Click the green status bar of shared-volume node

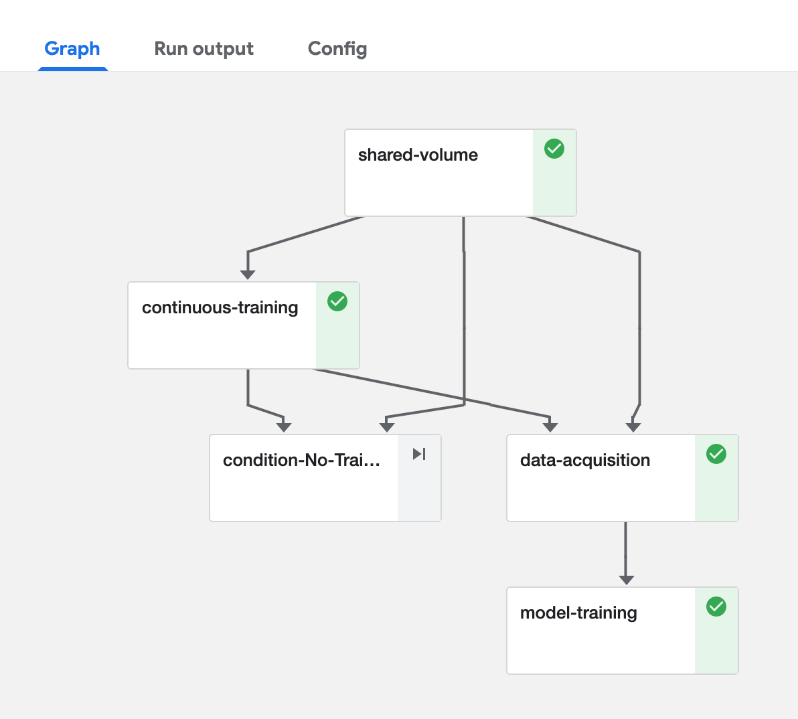coord(554,187)
